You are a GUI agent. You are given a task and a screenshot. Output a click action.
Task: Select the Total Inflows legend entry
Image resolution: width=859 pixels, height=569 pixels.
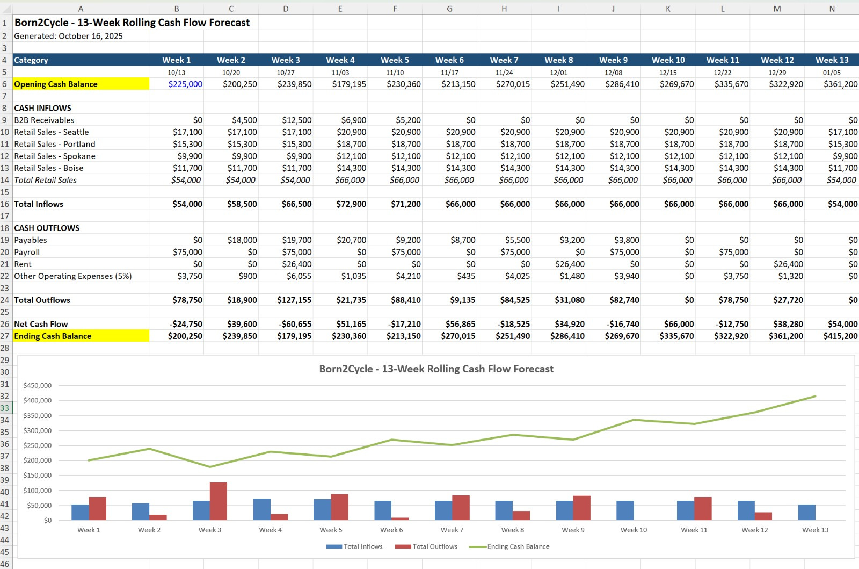pos(354,546)
